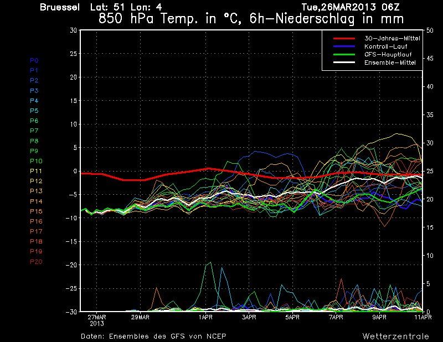Click the 7APR date axis label
The image size is (443, 342).
pos(336,318)
